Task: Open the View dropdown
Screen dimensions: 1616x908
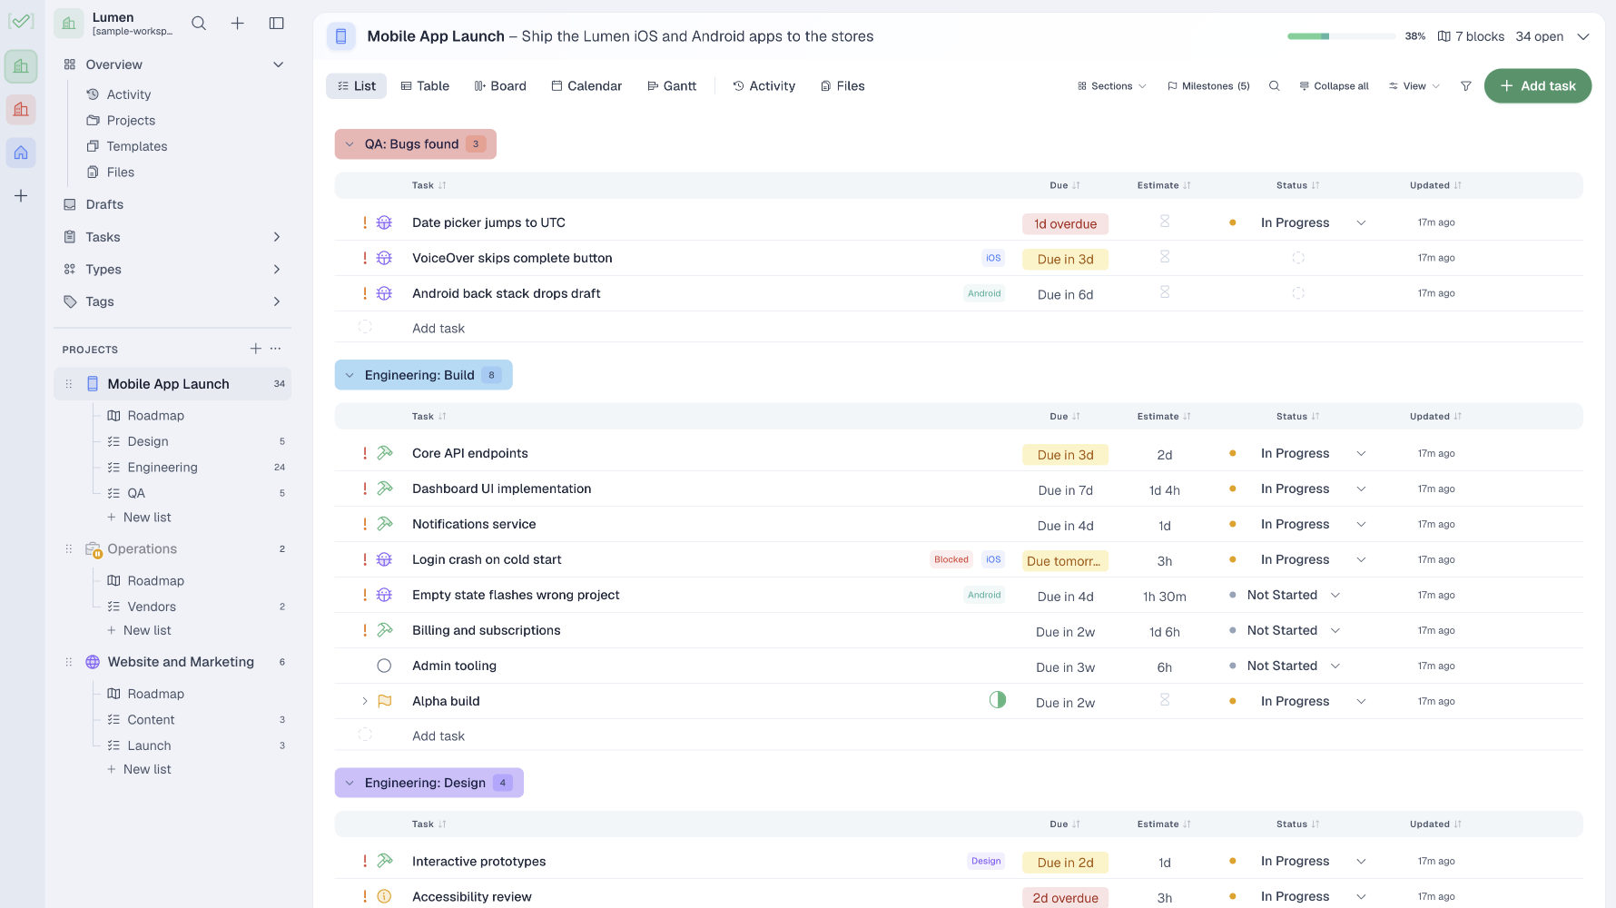Action: coord(1414,86)
